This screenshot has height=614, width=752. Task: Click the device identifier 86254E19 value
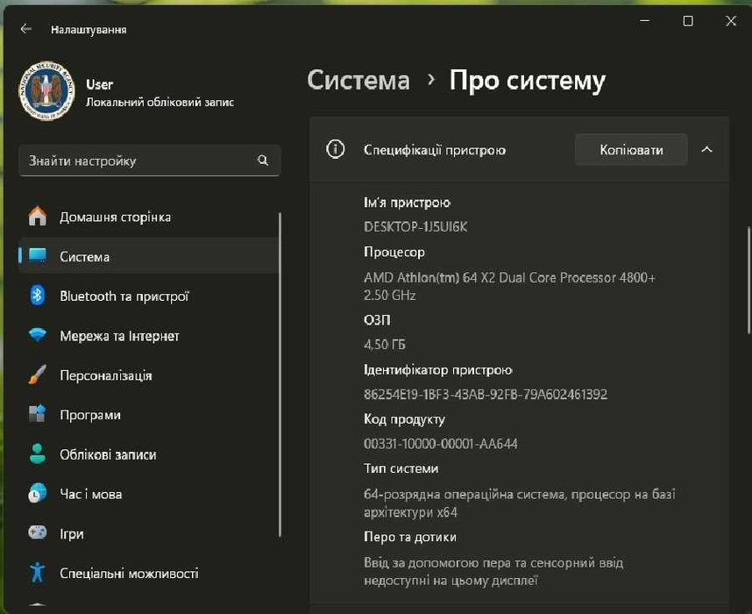pyautogui.click(x=486, y=394)
